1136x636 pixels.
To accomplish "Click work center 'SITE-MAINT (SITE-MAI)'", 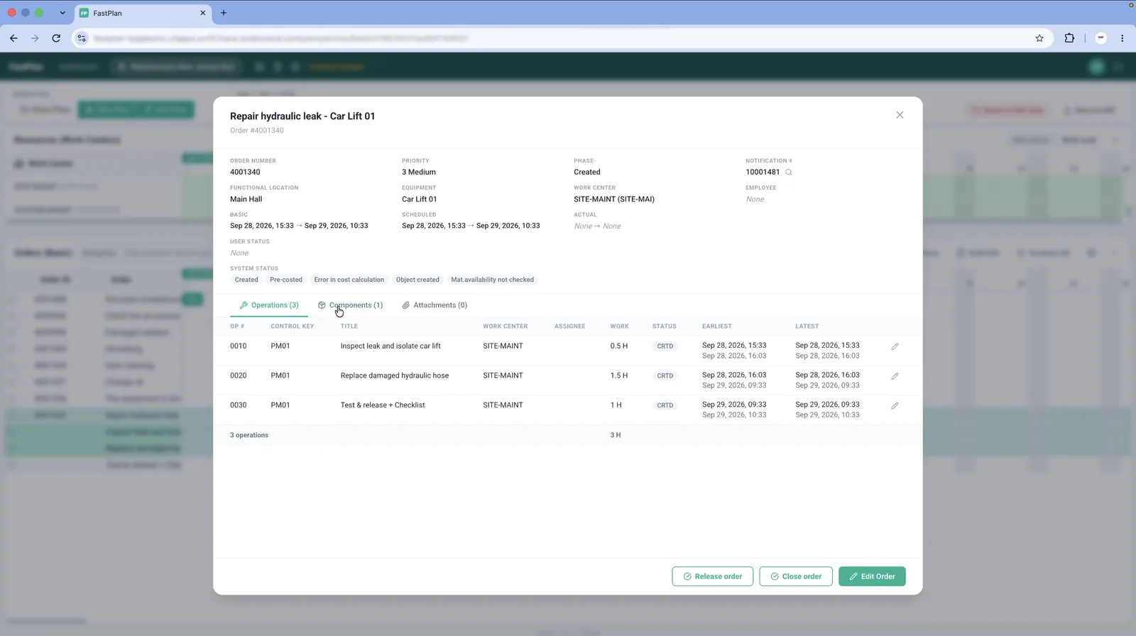I will coord(614,199).
